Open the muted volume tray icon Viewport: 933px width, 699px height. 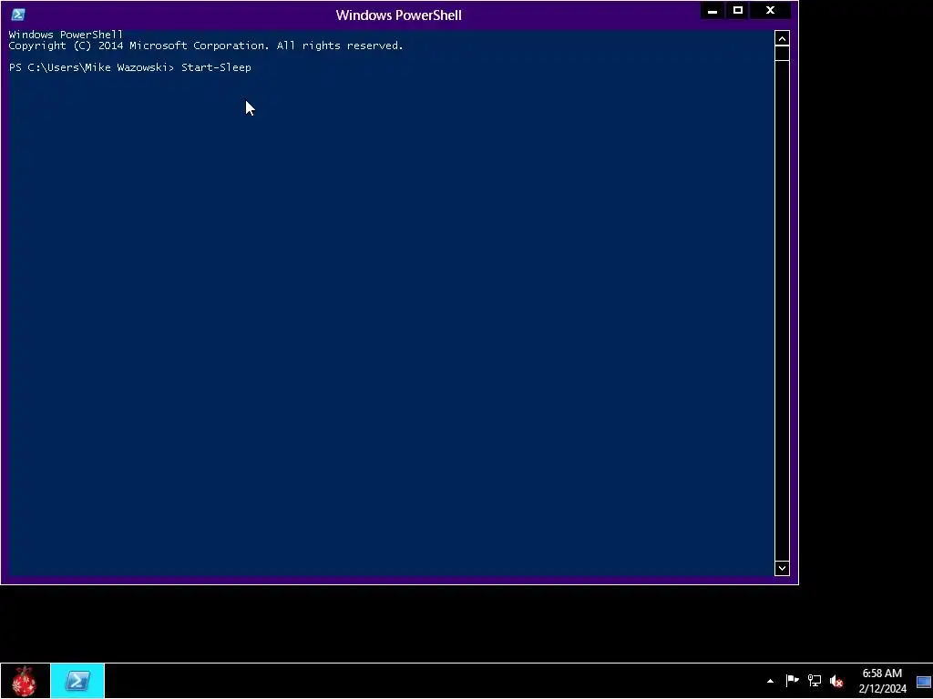click(836, 681)
